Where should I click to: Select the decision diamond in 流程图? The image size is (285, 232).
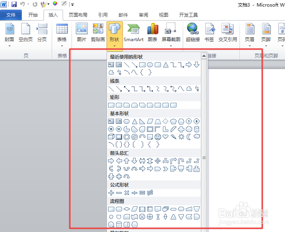point(127,209)
